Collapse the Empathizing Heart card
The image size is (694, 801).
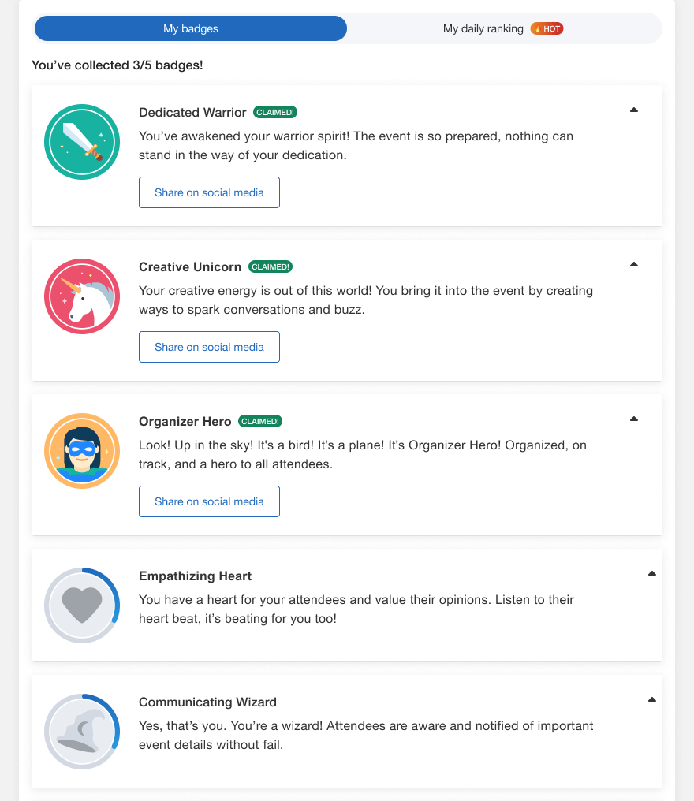[x=651, y=574]
